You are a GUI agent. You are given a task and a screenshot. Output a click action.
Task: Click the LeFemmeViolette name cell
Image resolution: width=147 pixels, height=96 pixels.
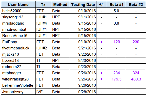[18, 85]
